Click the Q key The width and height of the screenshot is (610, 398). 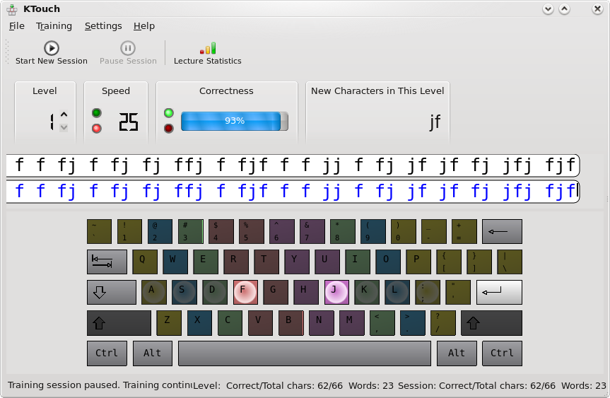point(145,262)
